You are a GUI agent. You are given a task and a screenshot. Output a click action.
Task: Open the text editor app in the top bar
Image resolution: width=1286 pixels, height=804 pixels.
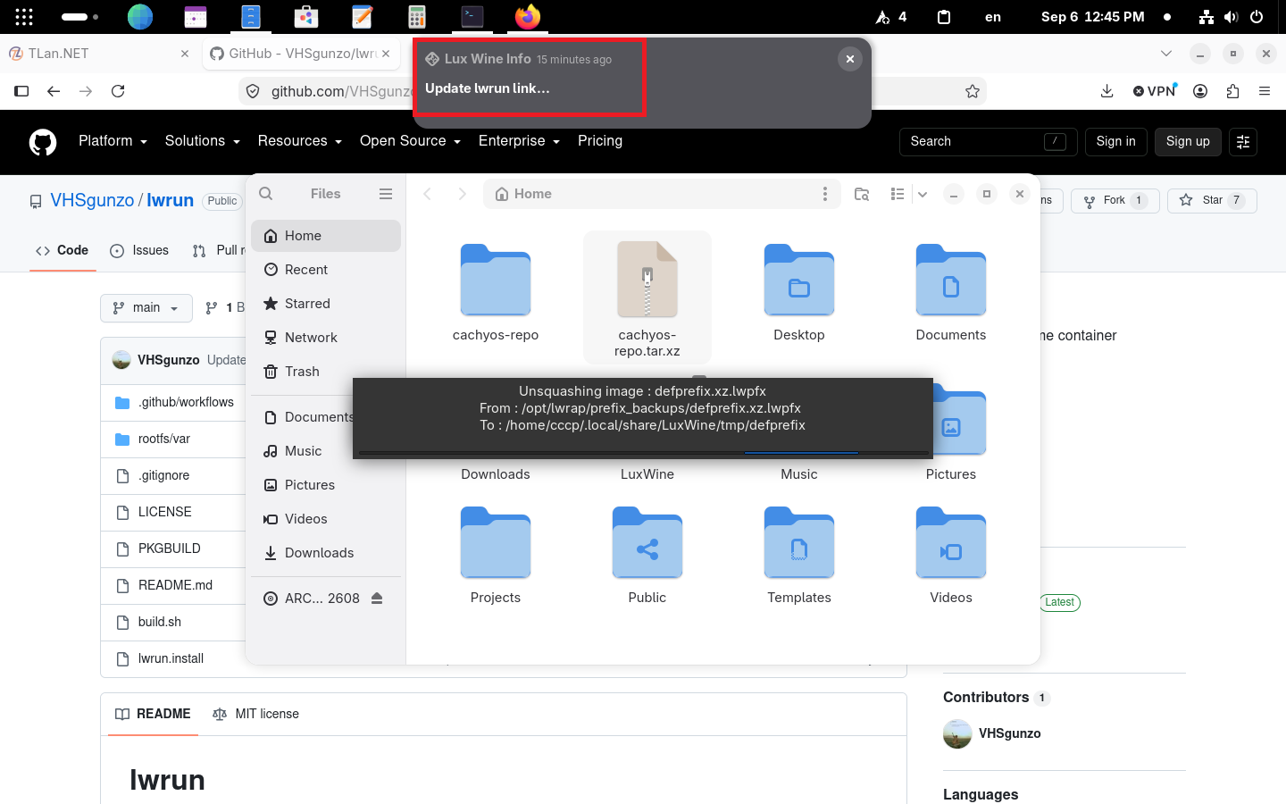tap(362, 17)
